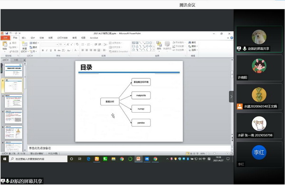Open PowerPoint from the Windows taskbar
Screen dimensions: 285x185
point(139,159)
